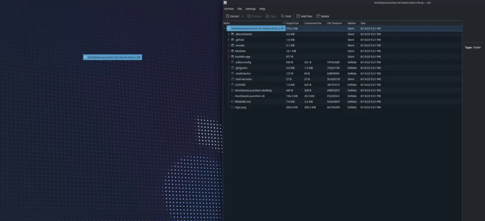The width and height of the screenshot is (485, 221).
Task: Click the .vscode folder icon
Action: 232,45
